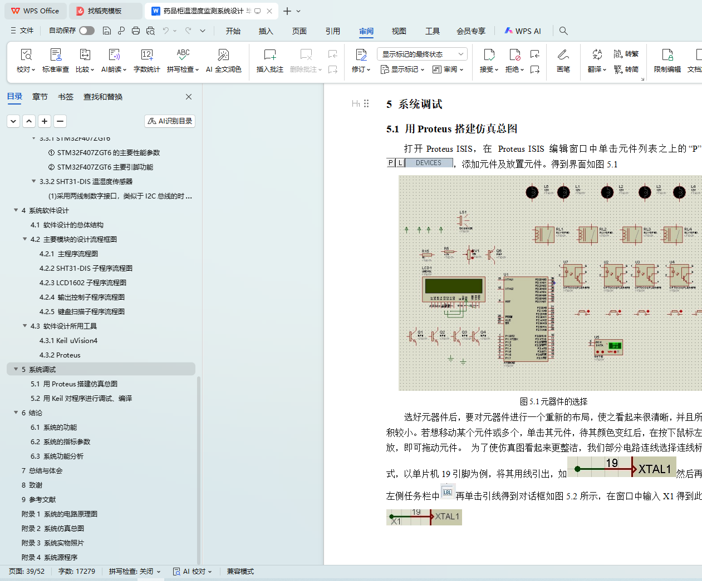Click 字数: 17279 in status bar
702x581 pixels.
(77, 572)
